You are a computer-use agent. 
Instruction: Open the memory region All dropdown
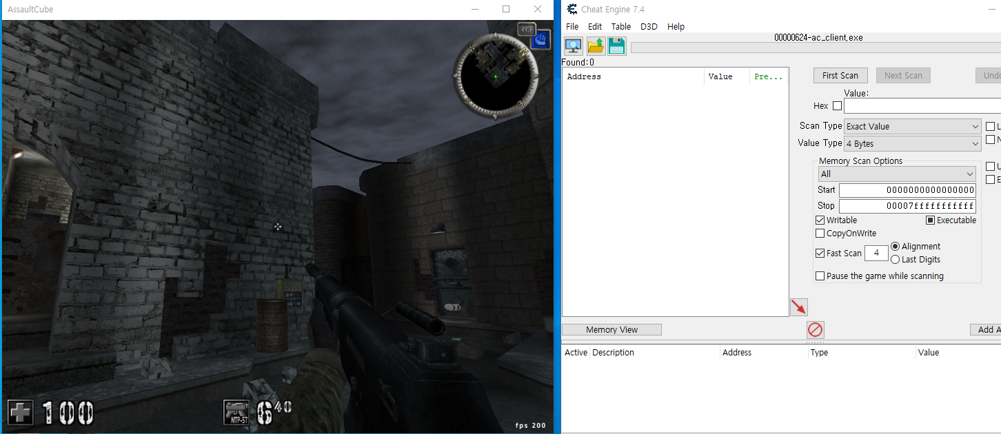coord(897,174)
